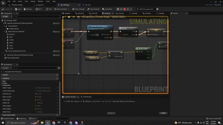Open the Debug menu
This screenshot has width=223, height=125.
[x=33, y=1]
